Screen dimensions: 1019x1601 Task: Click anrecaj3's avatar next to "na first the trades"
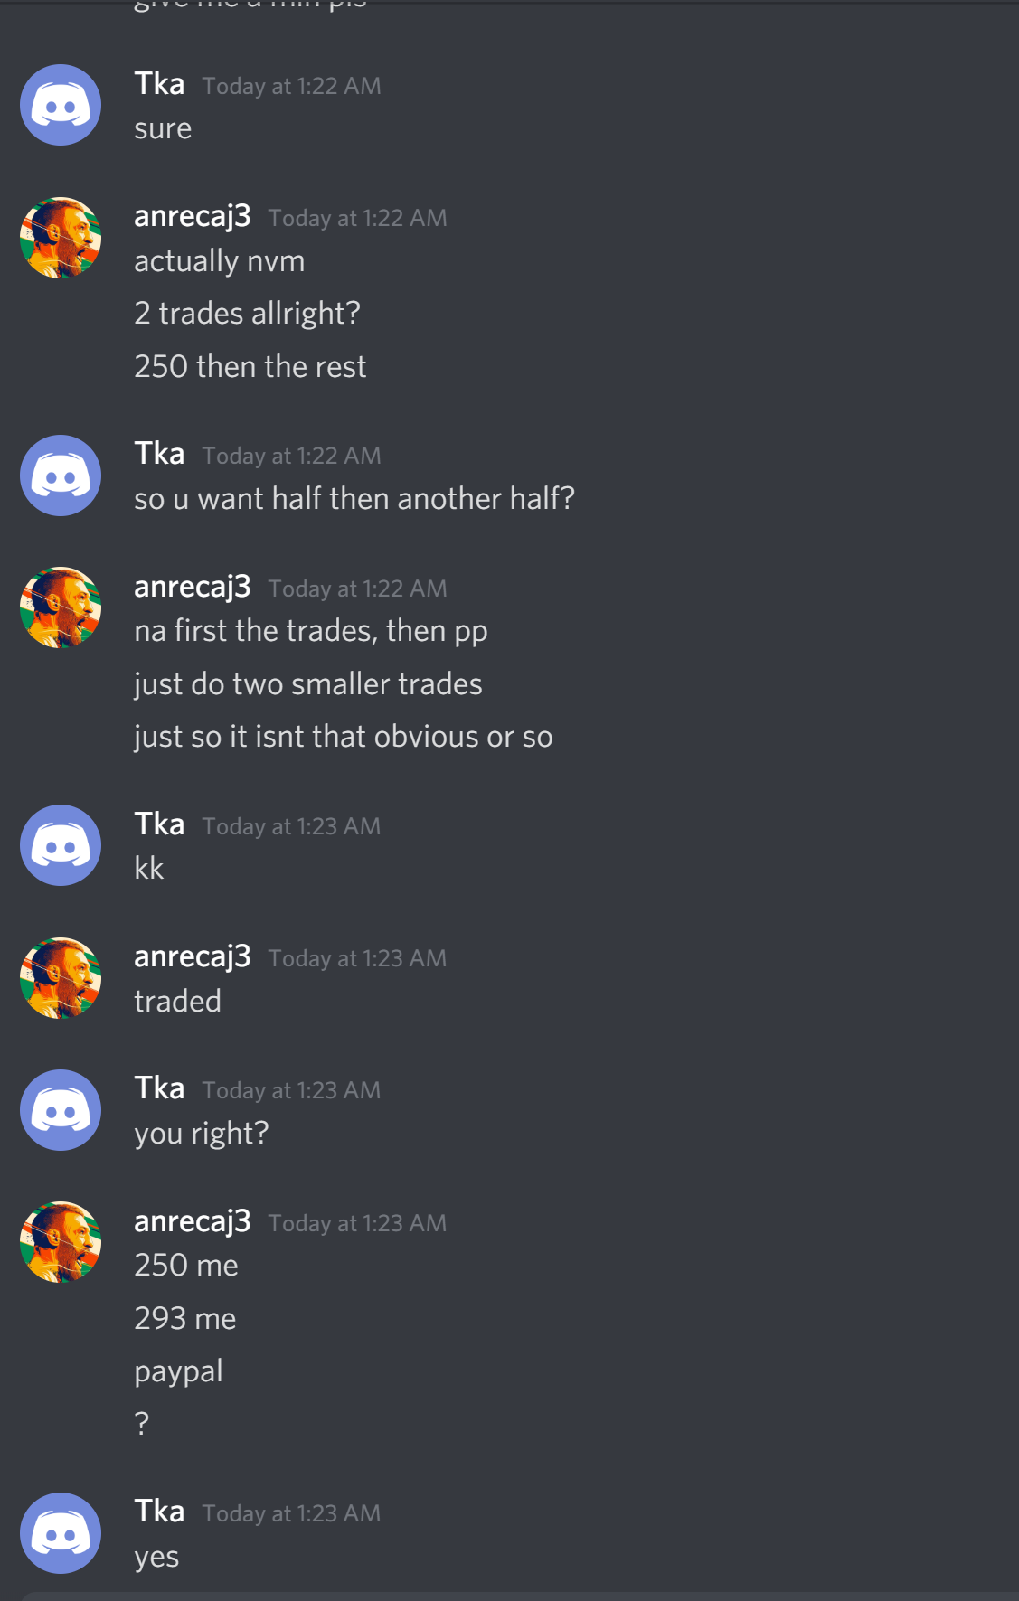61,607
